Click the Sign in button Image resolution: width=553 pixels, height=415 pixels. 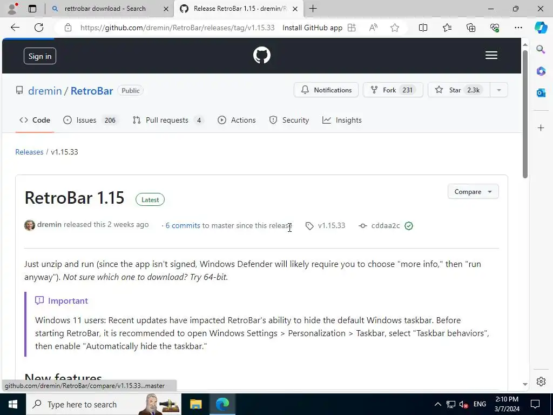(40, 56)
